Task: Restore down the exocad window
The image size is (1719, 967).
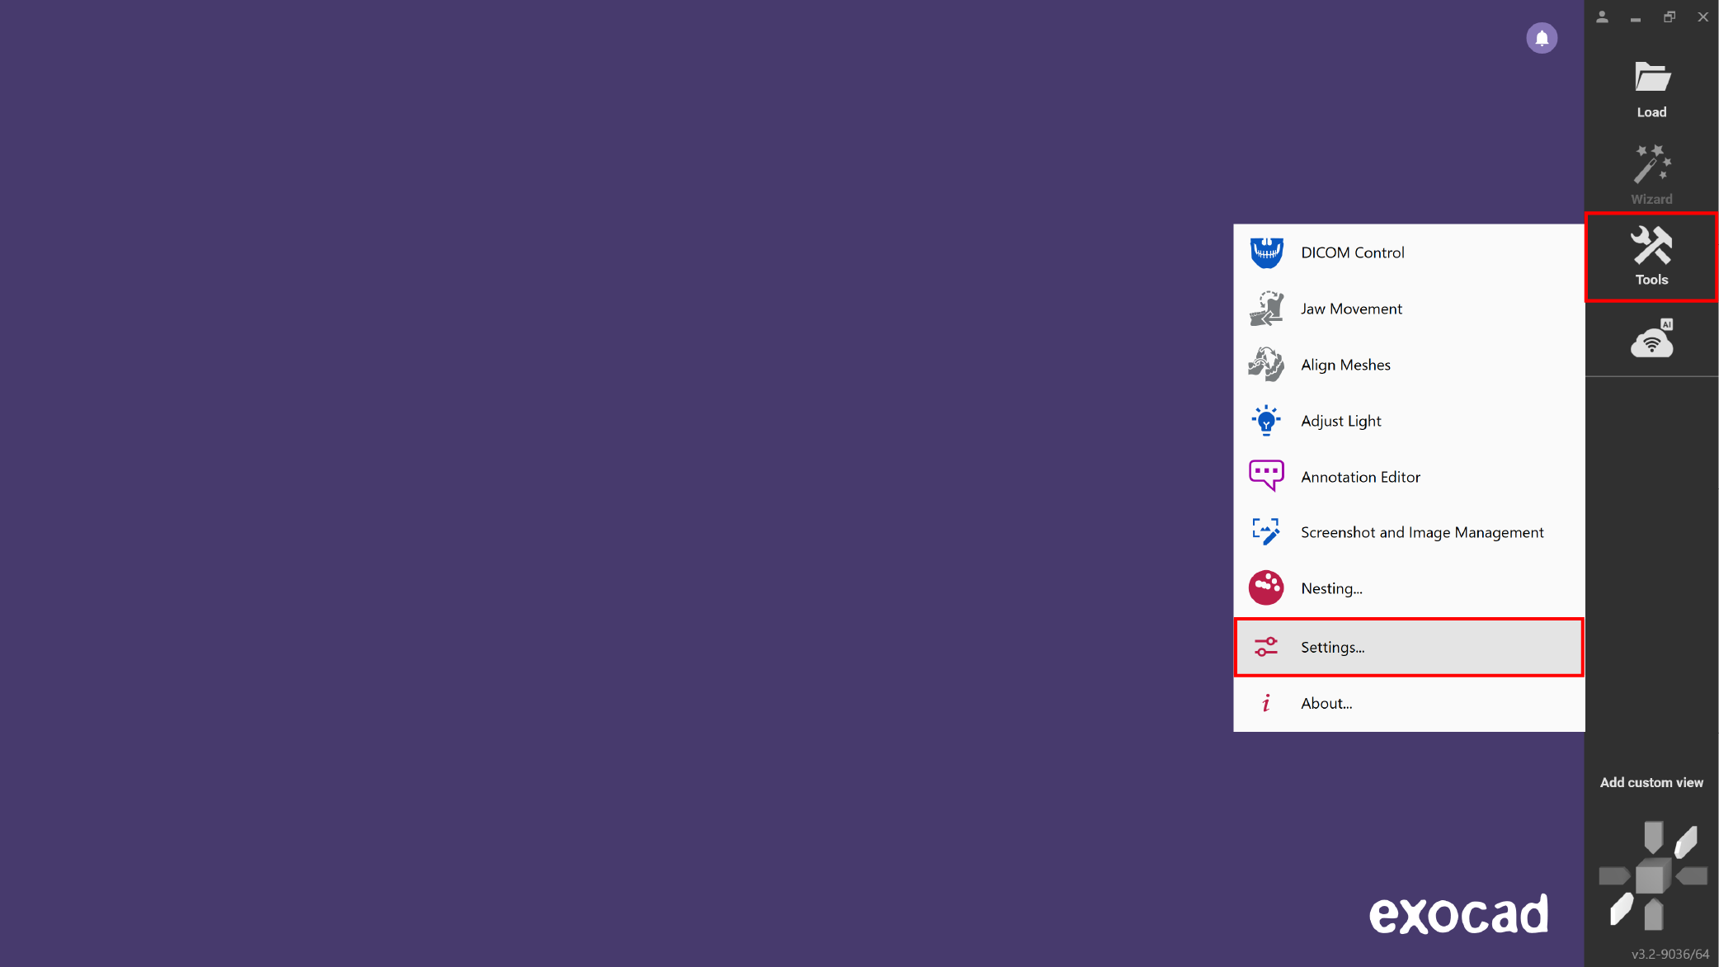Action: (1670, 17)
